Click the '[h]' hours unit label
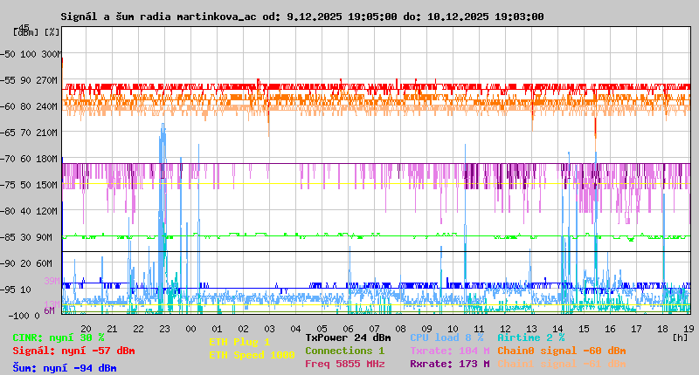699x375 pixels. pos(680,336)
